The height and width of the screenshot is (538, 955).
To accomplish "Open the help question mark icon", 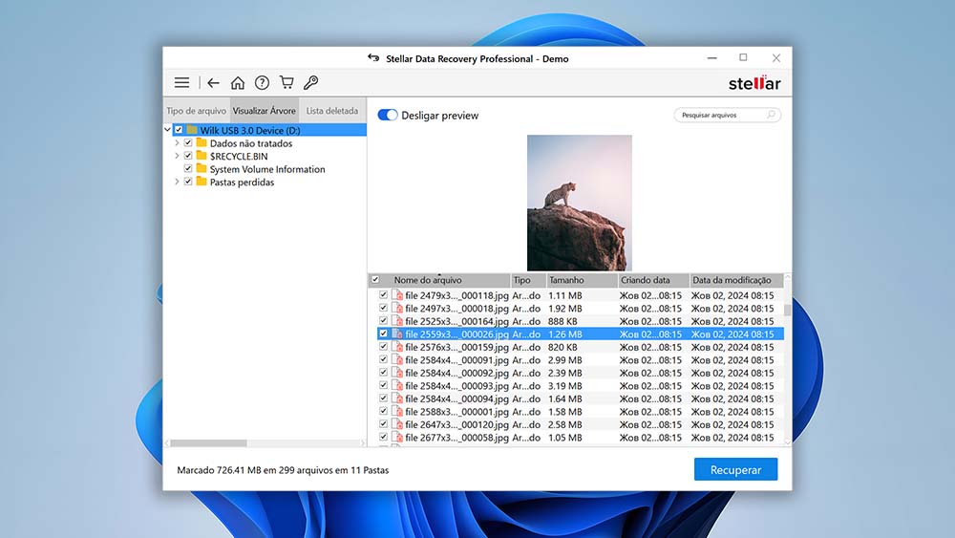I will 262,83.
